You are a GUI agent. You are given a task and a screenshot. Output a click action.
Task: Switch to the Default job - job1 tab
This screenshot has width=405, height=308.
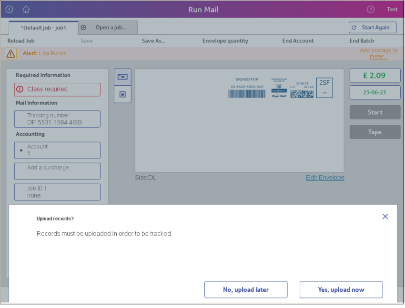coord(43,28)
